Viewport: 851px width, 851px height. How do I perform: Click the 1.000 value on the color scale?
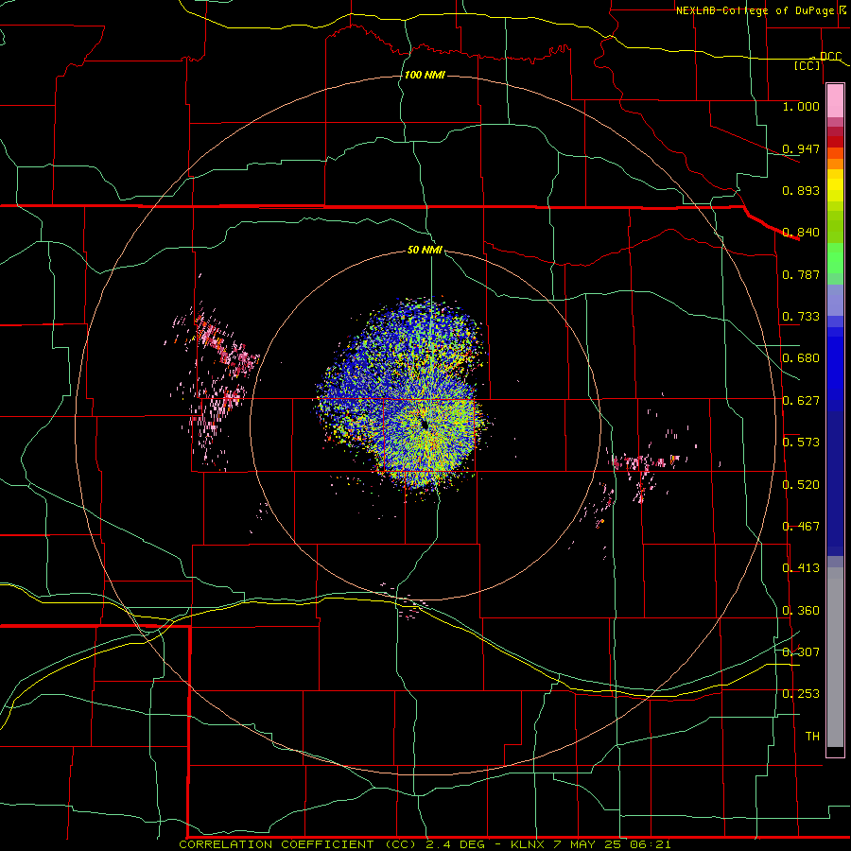(x=801, y=106)
